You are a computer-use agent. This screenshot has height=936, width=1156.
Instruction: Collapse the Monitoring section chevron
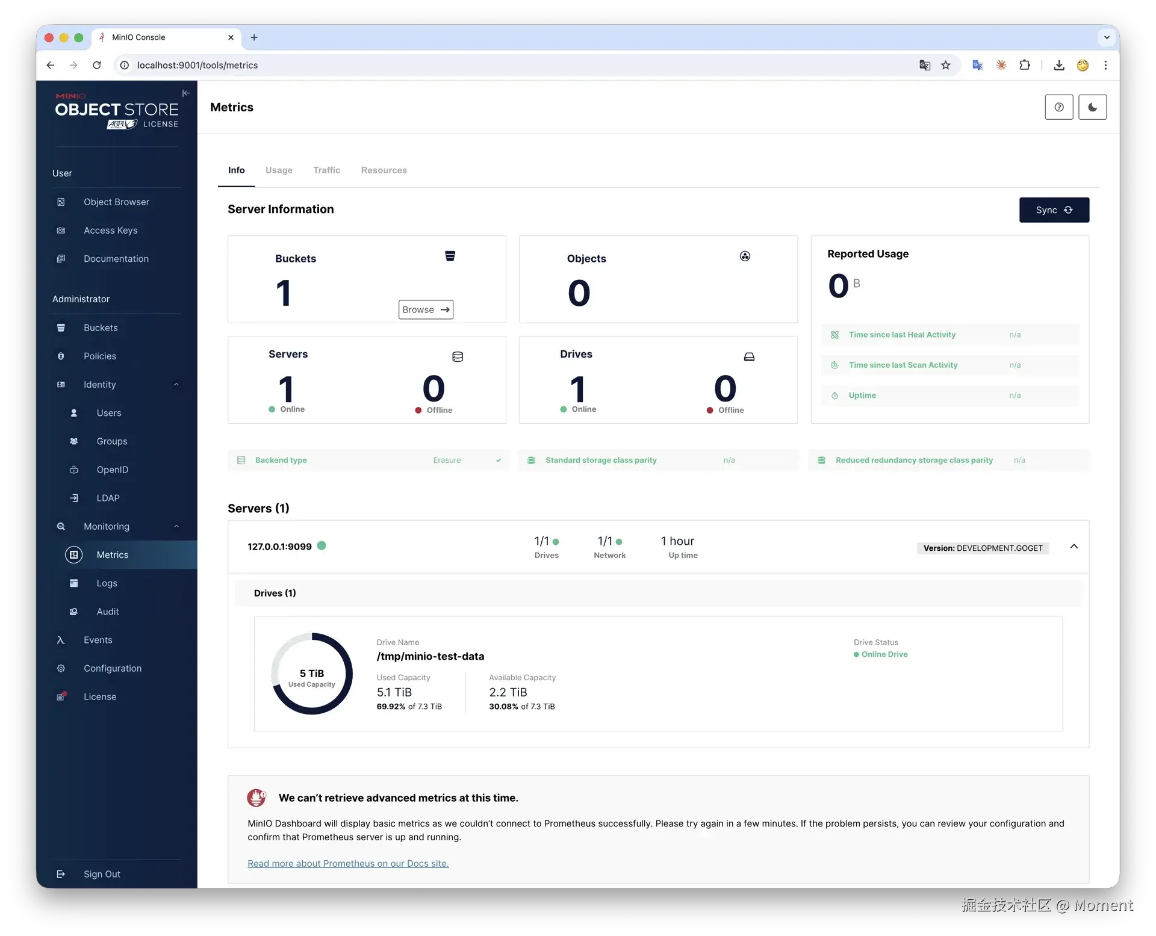(x=176, y=527)
